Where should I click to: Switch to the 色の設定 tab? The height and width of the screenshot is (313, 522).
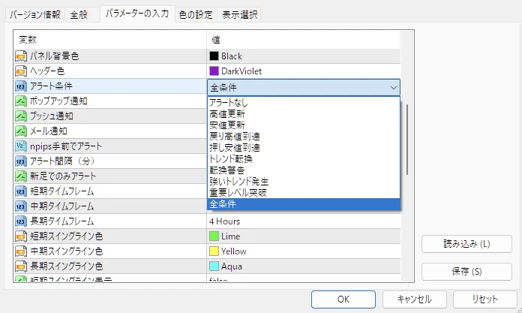[196, 15]
